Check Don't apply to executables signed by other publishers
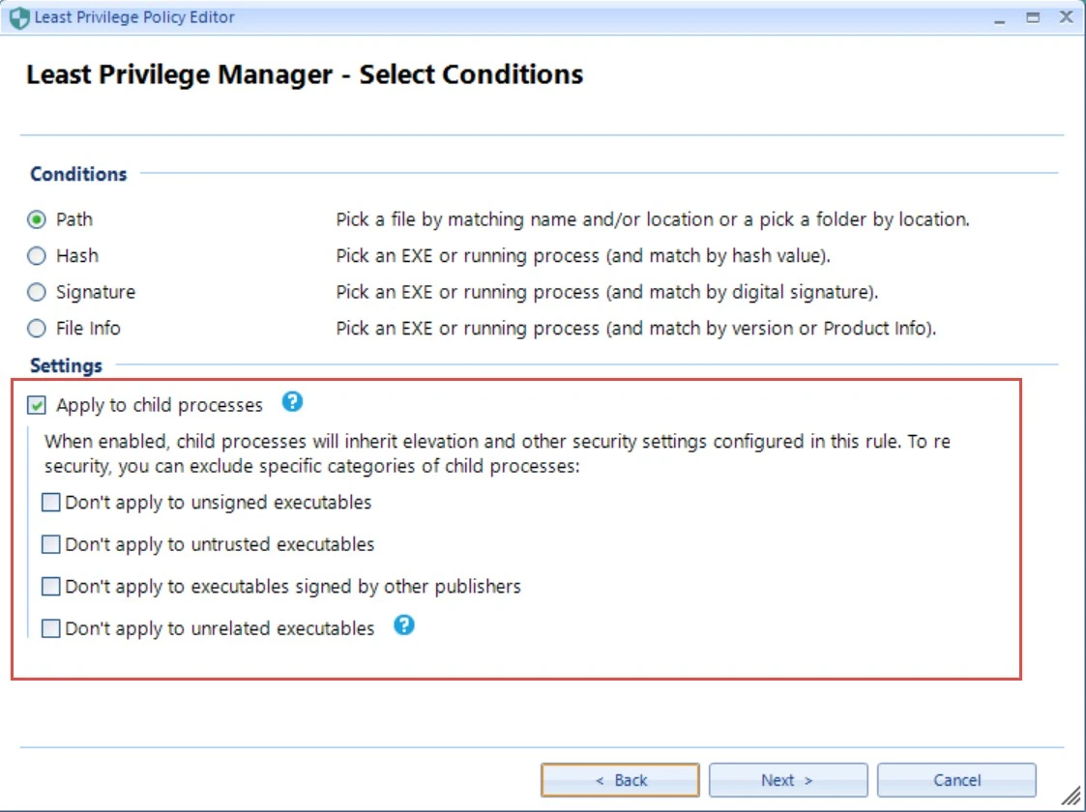The width and height of the screenshot is (1086, 812). pos(51,586)
